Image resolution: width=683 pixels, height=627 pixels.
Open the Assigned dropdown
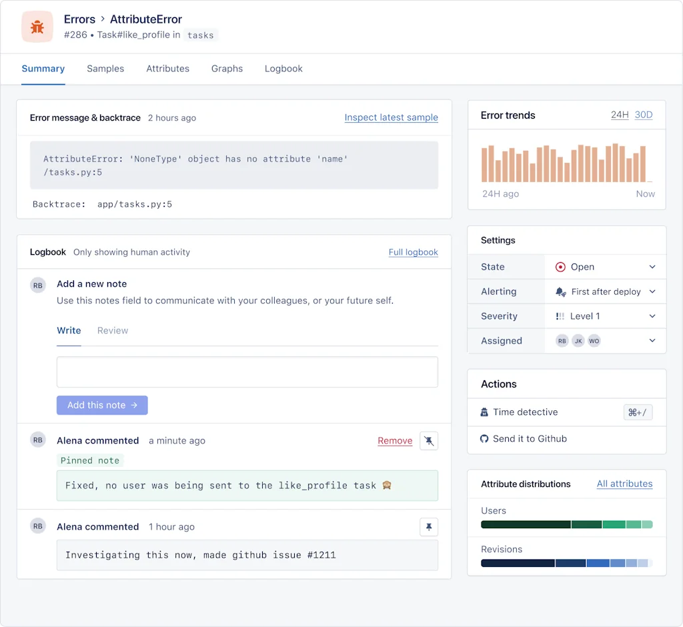[x=653, y=341]
